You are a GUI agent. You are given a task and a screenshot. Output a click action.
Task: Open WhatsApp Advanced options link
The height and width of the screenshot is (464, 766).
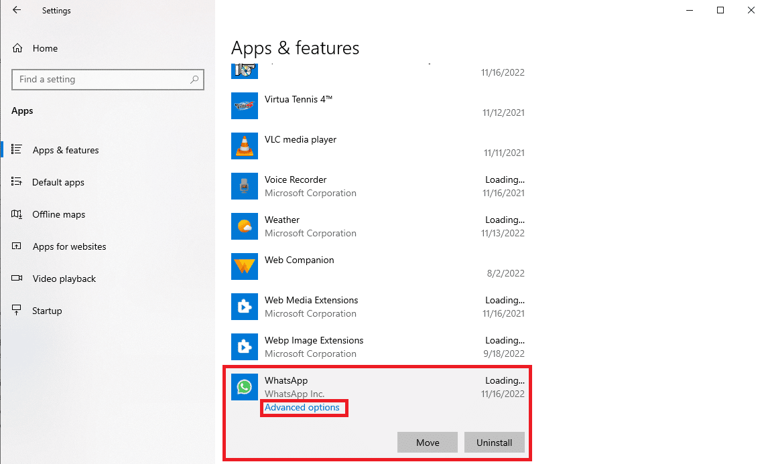point(302,407)
